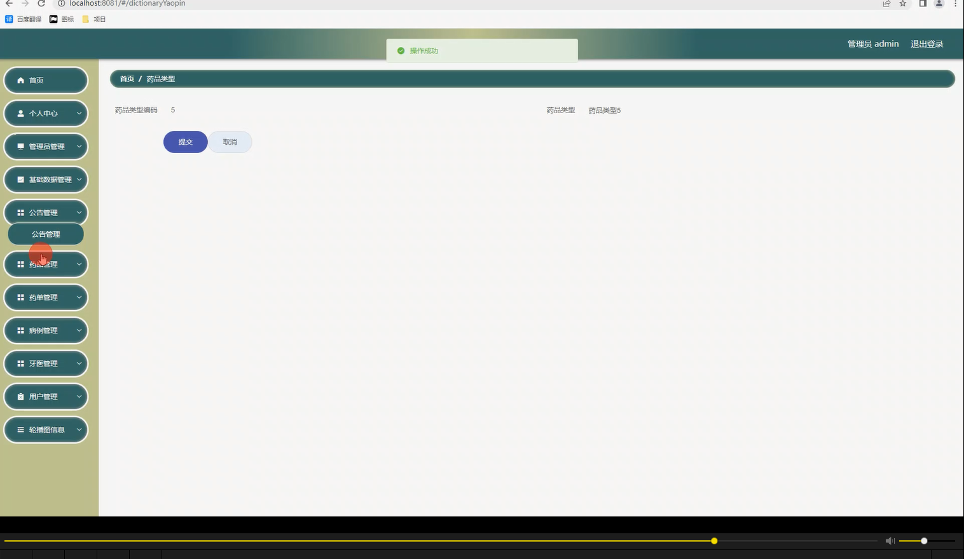Click the share page icon in address bar
The image size is (964, 559).
point(886,3)
